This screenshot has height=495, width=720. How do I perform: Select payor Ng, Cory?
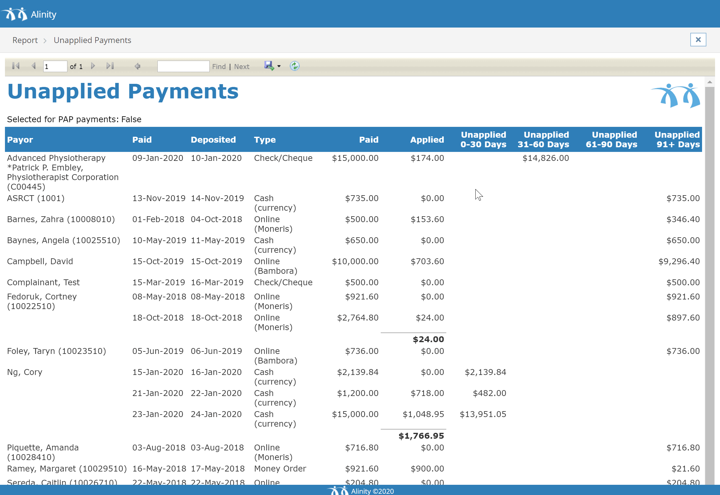(x=24, y=372)
